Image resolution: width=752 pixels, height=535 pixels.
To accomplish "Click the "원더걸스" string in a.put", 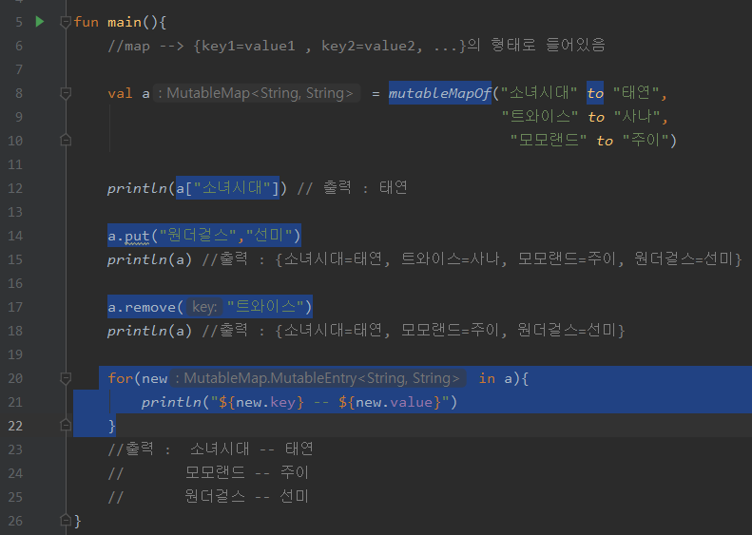I will coord(198,236).
